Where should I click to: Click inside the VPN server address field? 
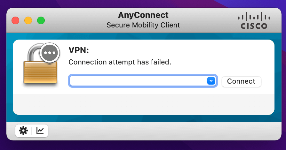coord(138,81)
